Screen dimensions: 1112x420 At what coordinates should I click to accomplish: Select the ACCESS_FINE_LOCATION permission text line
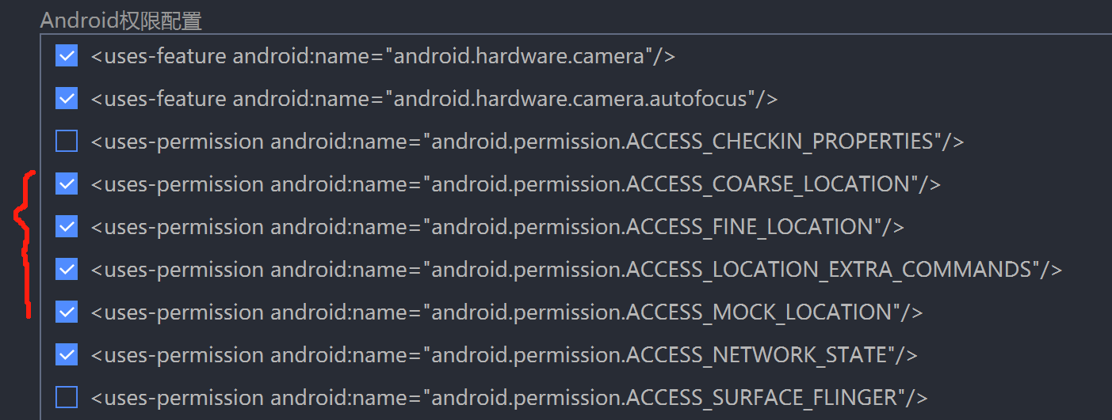(497, 227)
